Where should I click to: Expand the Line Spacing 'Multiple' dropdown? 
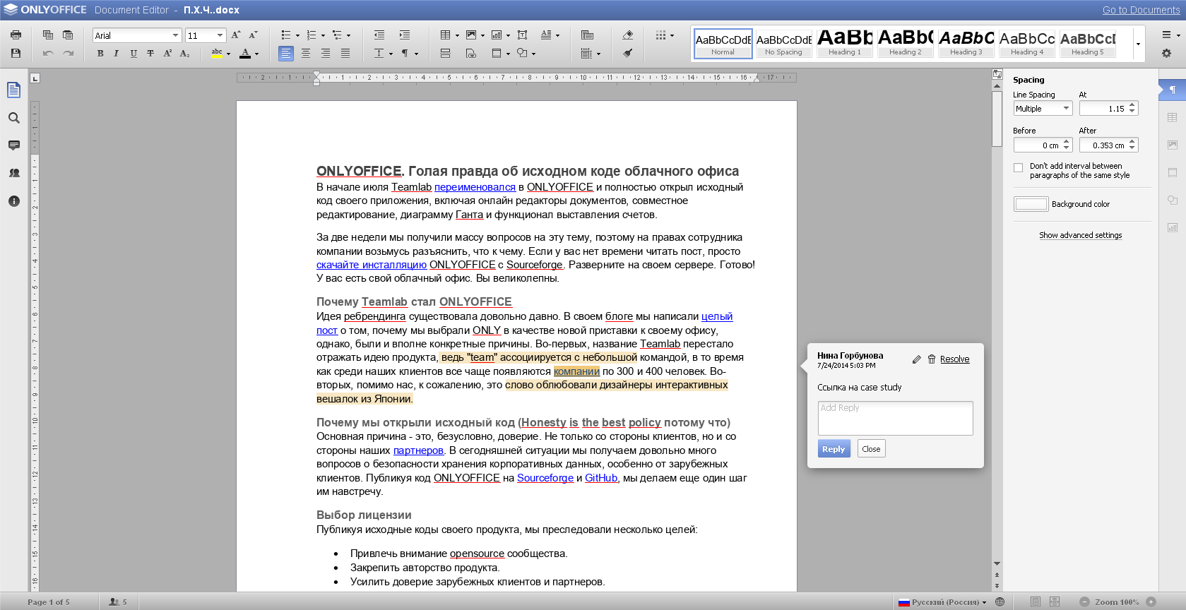point(1066,109)
